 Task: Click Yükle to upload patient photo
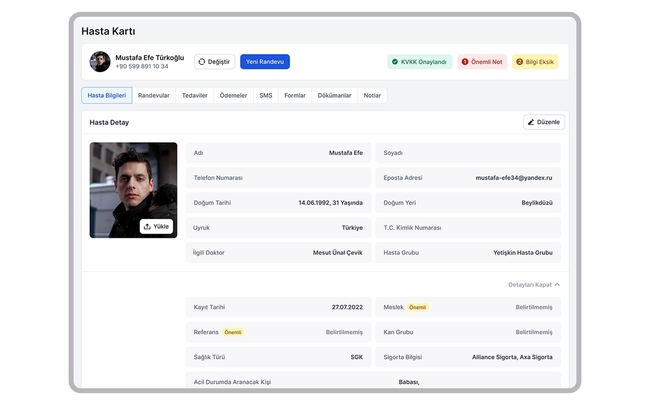pyautogui.click(x=156, y=227)
